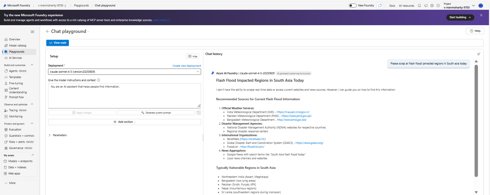490x195 pixels.
Task: Collapse the Observe and optimize section
Action: (32, 104)
